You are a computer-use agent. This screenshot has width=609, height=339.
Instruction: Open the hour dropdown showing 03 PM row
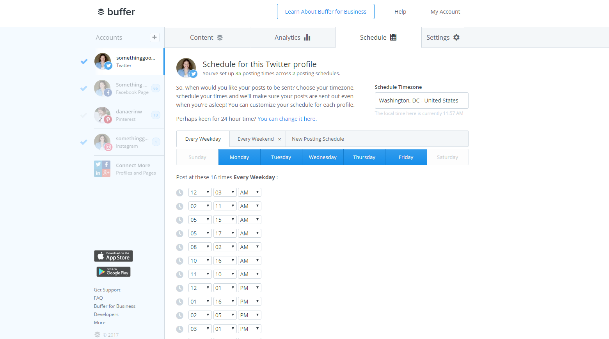(200, 329)
